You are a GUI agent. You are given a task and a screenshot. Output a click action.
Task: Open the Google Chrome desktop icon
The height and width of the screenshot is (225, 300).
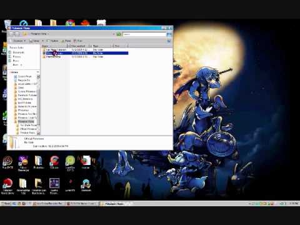click(x=70, y=23)
